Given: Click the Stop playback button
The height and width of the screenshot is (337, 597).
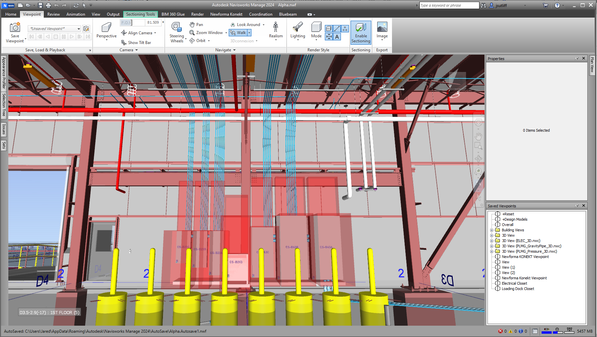Looking at the screenshot, I should [x=56, y=37].
